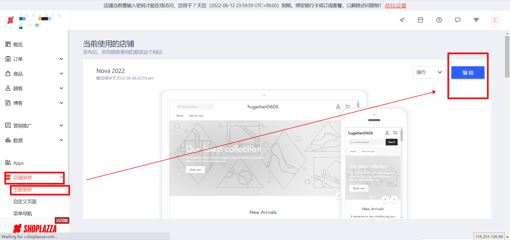Go to 概览 in the sidebar
Viewport: 510px width, 240px height.
(x=18, y=44)
